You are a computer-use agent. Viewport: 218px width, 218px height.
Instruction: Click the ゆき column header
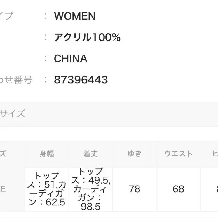(x=135, y=154)
